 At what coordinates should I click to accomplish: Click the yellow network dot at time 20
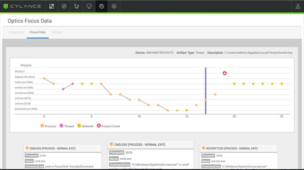(234, 84)
